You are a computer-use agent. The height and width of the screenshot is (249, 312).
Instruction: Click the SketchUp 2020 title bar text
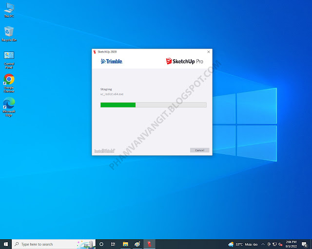click(x=107, y=52)
